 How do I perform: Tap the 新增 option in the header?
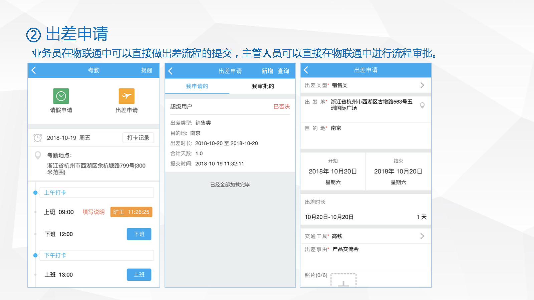pyautogui.click(x=267, y=71)
